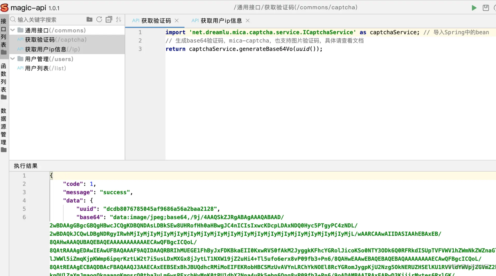Click the folder icon of 用户管理 group

[x=20, y=59]
